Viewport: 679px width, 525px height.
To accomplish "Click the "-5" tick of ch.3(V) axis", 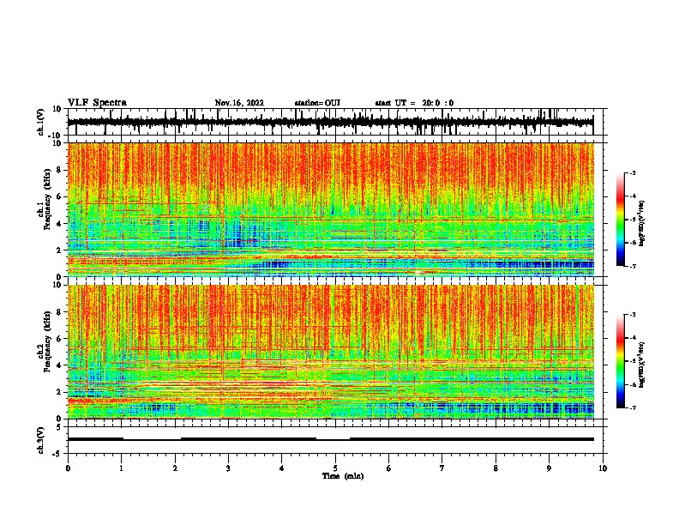I will click(57, 454).
